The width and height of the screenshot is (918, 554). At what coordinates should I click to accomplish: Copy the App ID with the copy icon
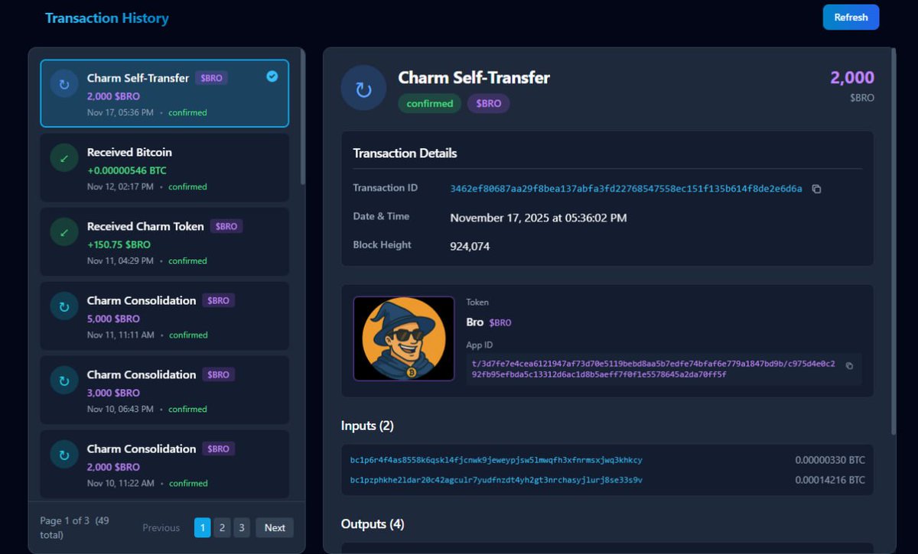(849, 366)
